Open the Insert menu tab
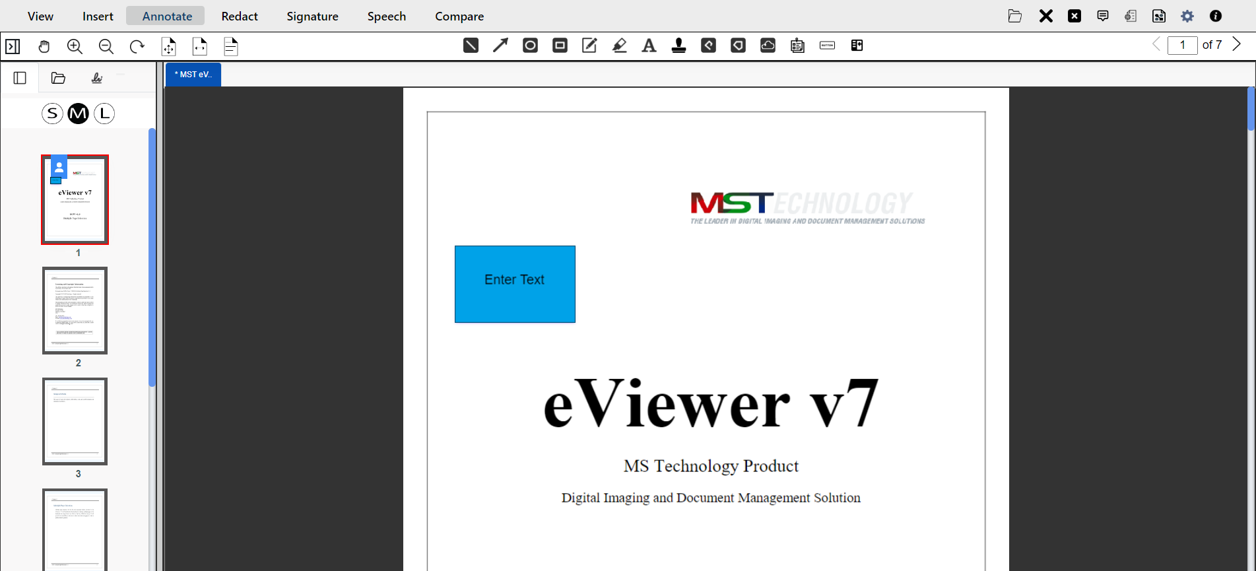 point(98,17)
